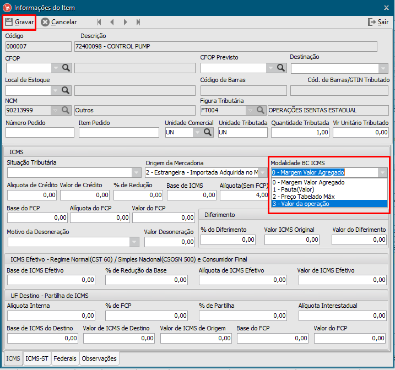Image resolution: width=395 pixels, height=370 pixels.
Task: Expand the Motivo da Desoneração dropdown
Action: [134, 242]
